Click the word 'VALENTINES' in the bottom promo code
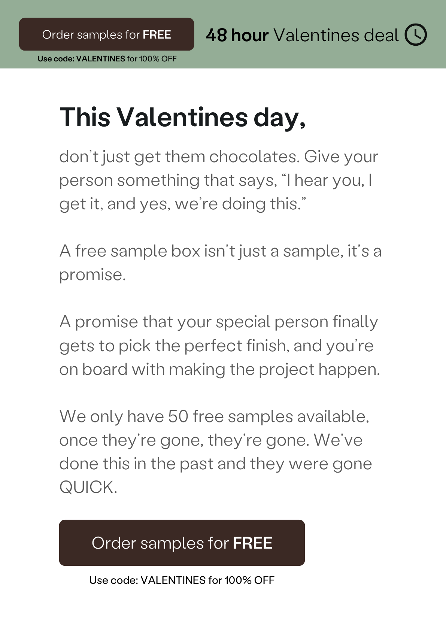Screen dimensions: 446x631 (x=173, y=580)
